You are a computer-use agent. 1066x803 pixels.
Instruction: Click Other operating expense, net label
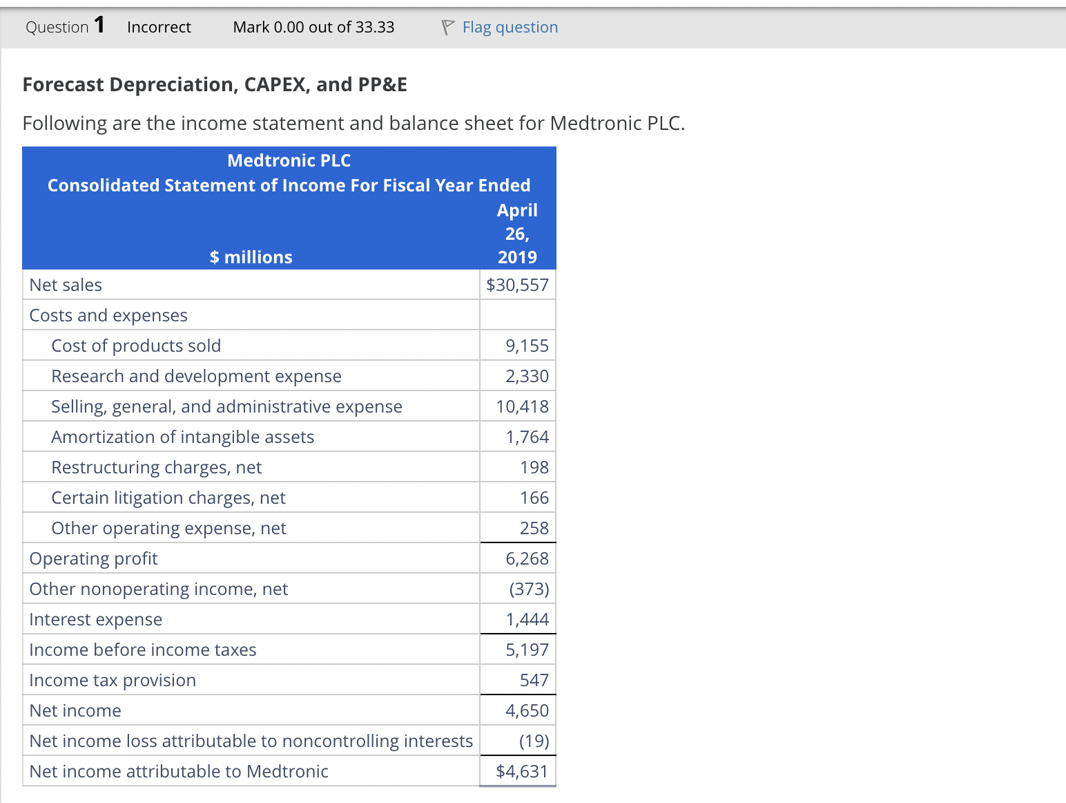pyautogui.click(x=168, y=528)
